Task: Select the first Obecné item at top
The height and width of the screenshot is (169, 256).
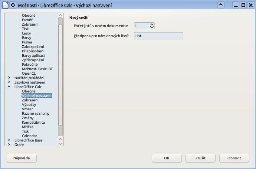Action: tap(29, 15)
